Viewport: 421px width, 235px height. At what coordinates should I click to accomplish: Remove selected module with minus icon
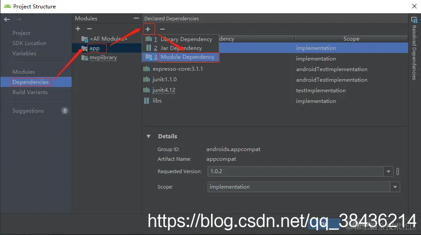(x=89, y=29)
